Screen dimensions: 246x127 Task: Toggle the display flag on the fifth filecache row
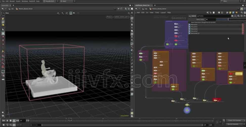[x=243, y=33]
